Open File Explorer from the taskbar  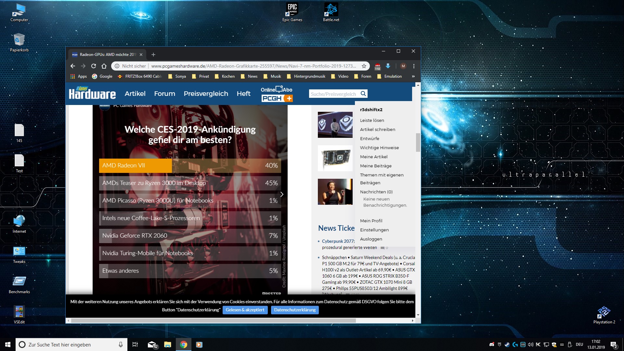click(168, 344)
